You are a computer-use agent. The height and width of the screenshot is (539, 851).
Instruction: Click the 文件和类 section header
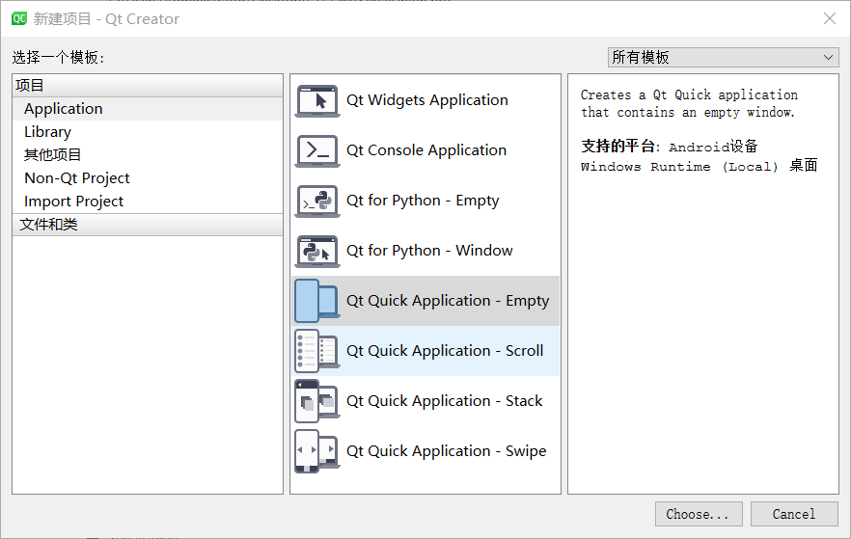point(48,225)
